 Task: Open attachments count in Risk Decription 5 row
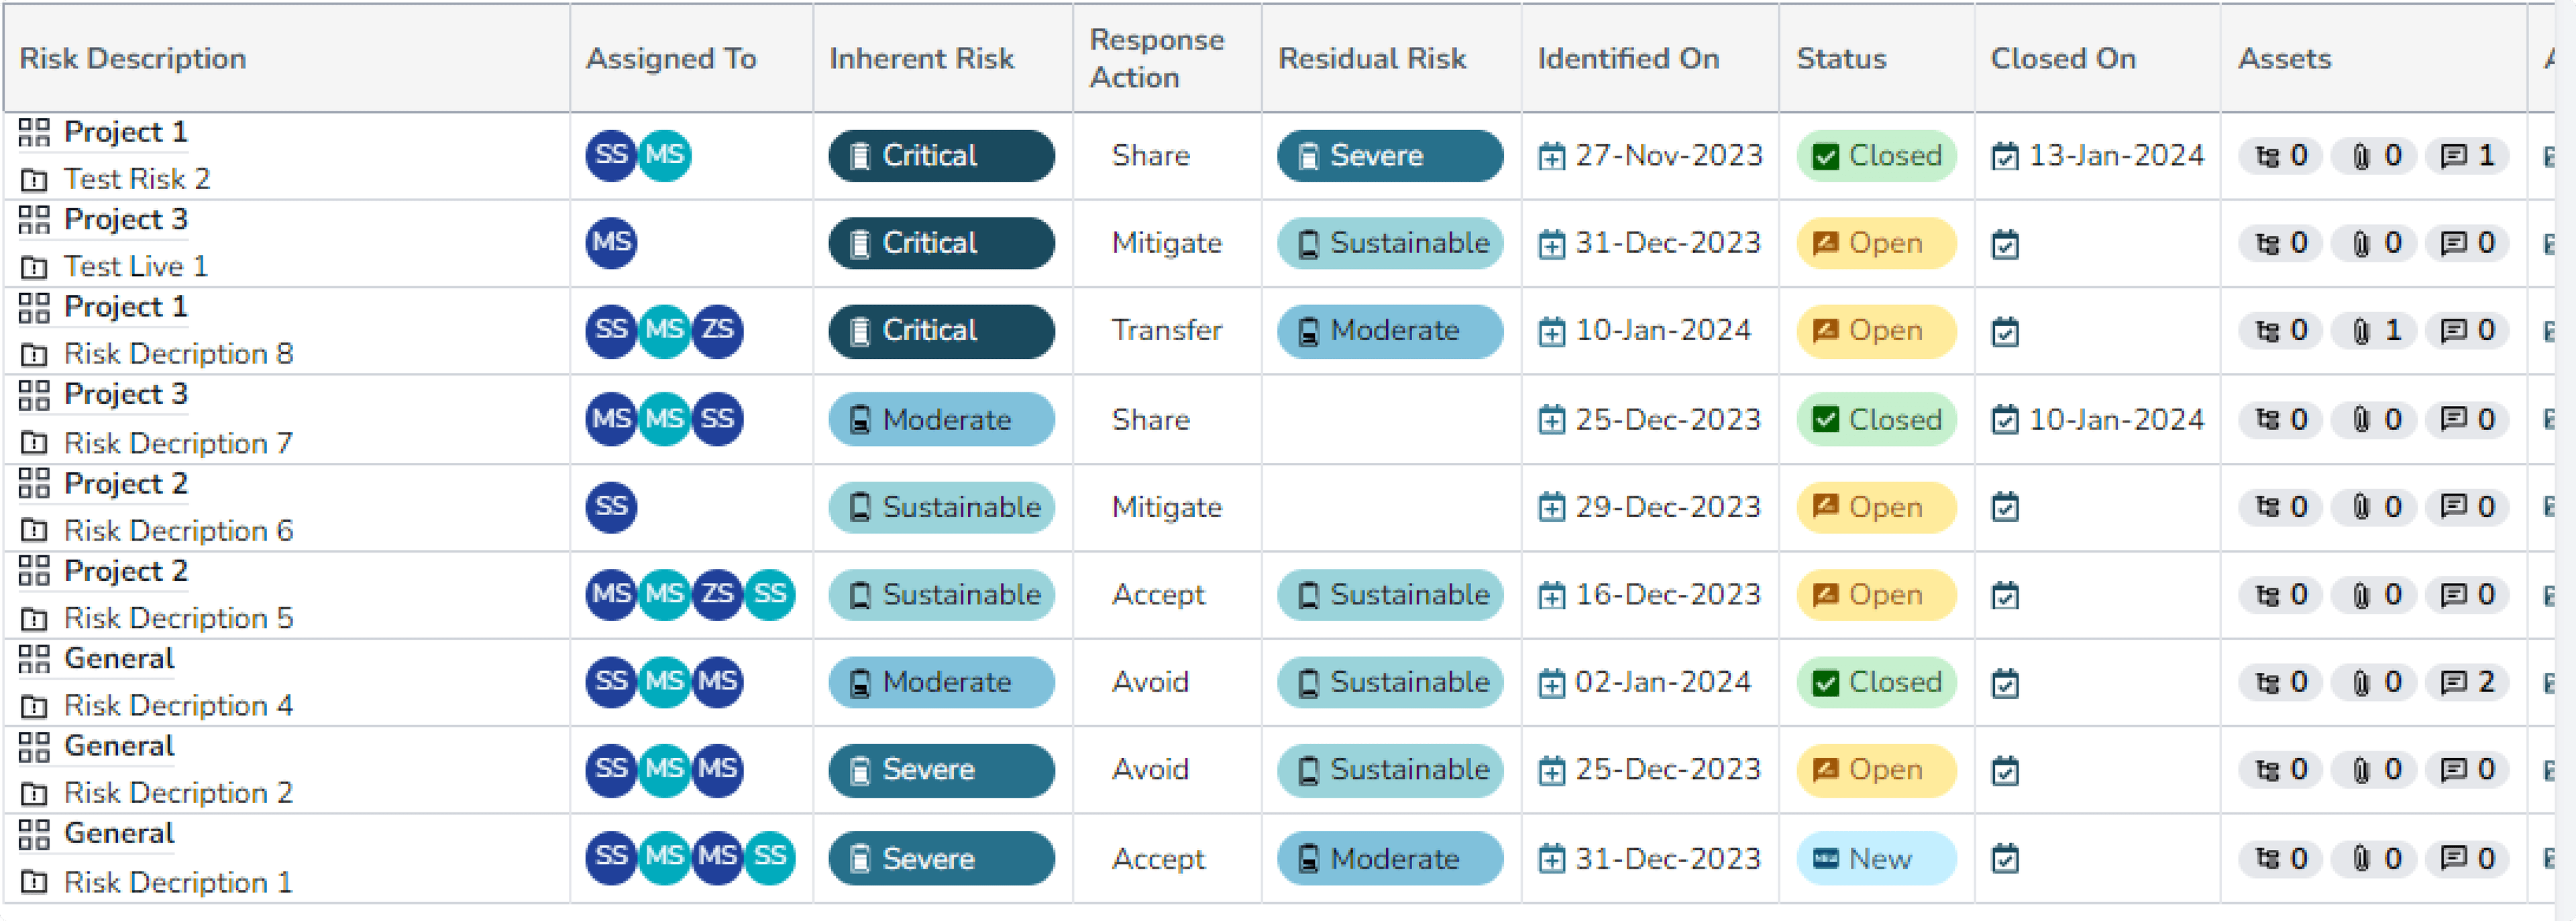[2374, 596]
